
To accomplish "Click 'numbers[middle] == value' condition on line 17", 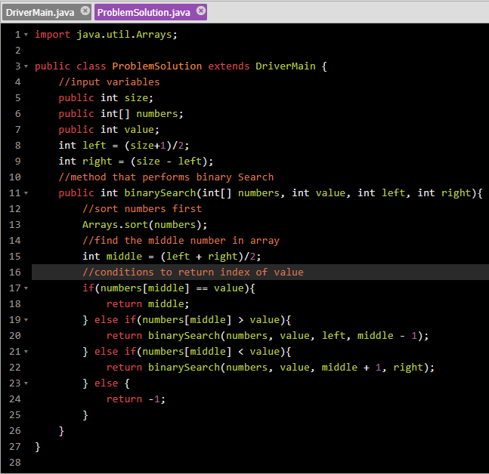I will [172, 288].
